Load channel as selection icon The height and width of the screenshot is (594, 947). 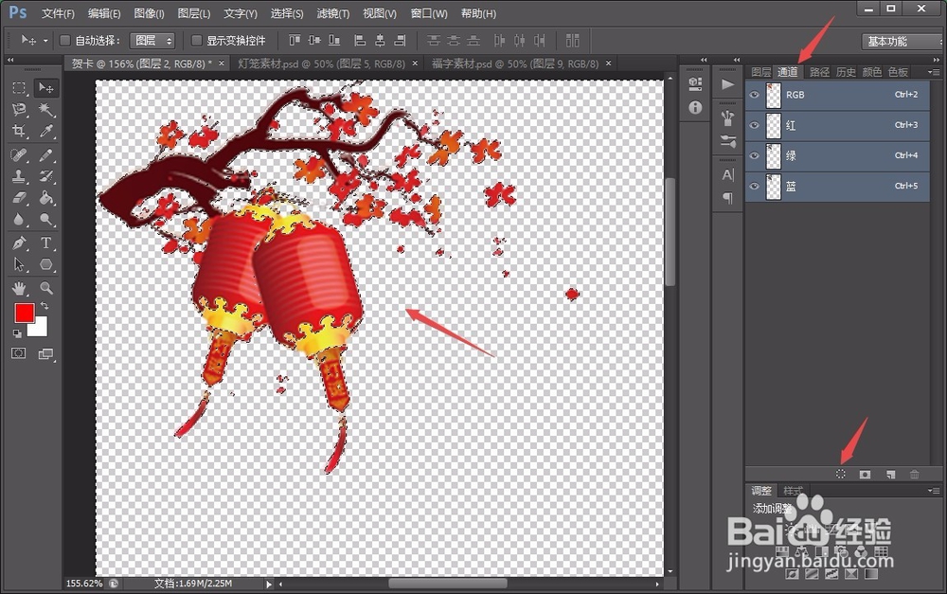[841, 474]
